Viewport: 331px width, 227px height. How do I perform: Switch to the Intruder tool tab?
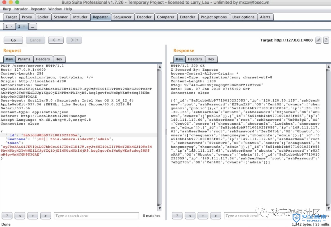tap(80, 17)
